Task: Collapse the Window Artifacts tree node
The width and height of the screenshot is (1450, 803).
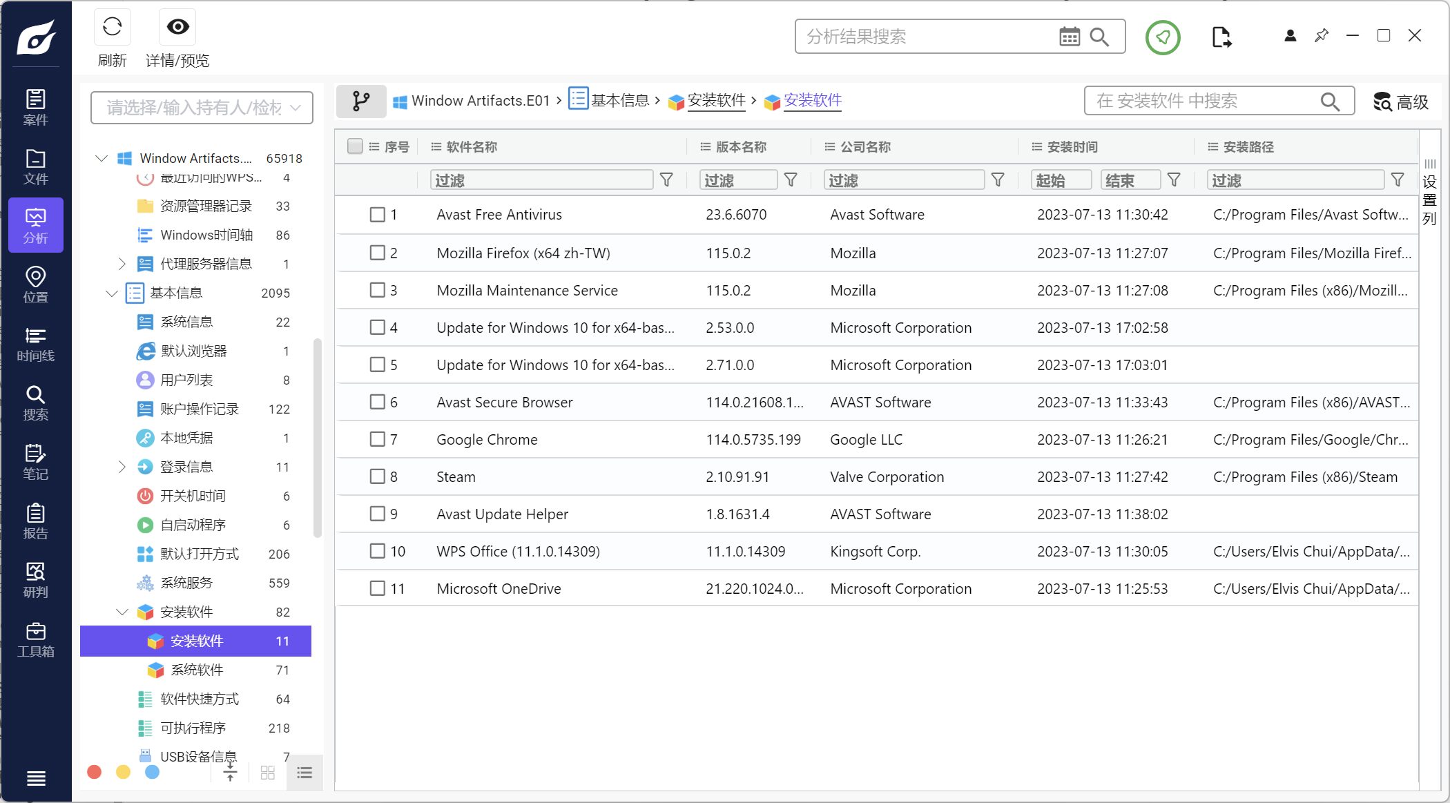Action: tap(101, 158)
